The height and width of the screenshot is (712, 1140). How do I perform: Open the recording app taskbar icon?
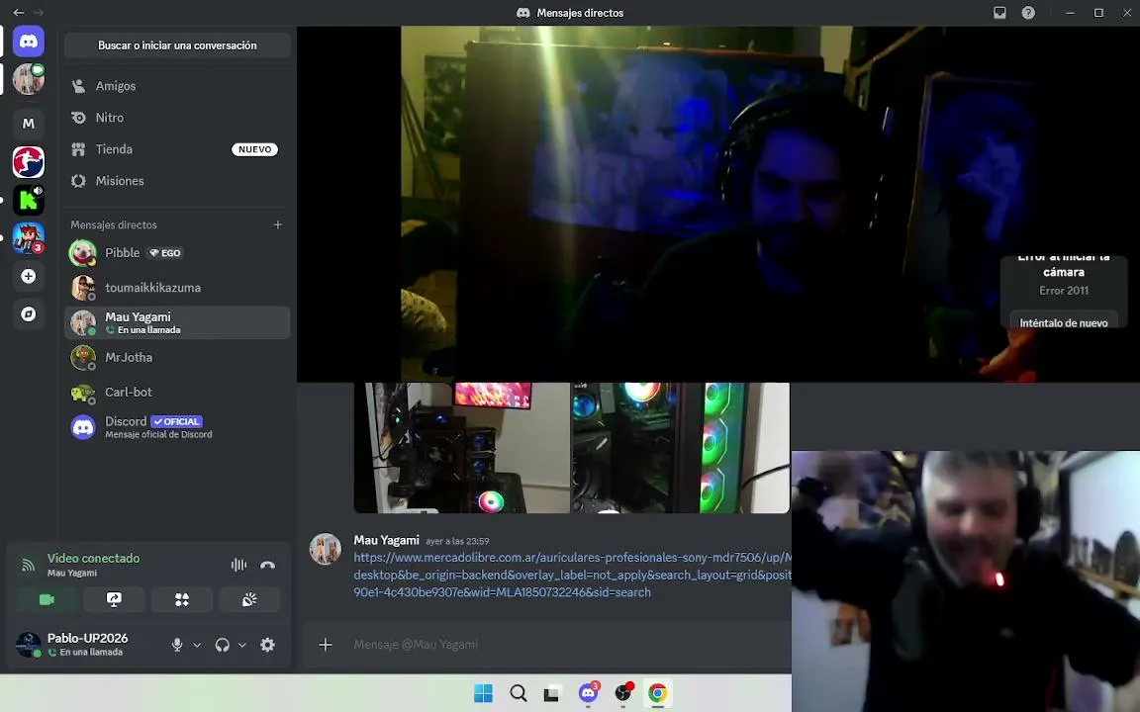[x=623, y=693]
